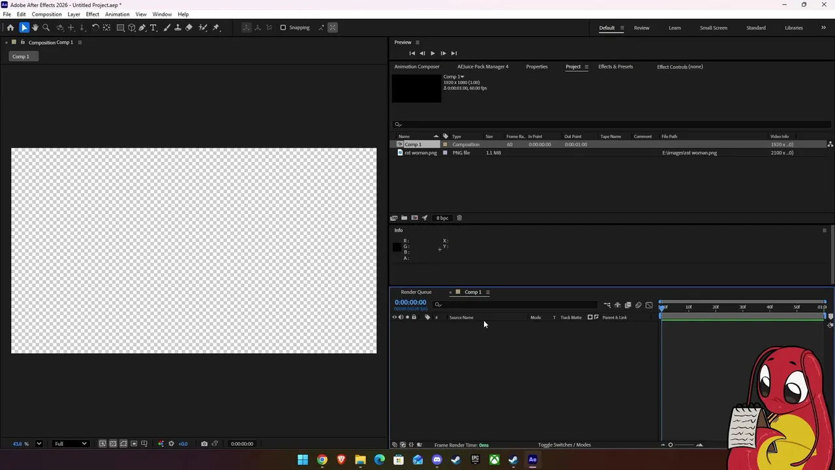Screen dimensions: 835x470
Task: Click the interpret footage icon in Project panel
Action: pos(394,218)
